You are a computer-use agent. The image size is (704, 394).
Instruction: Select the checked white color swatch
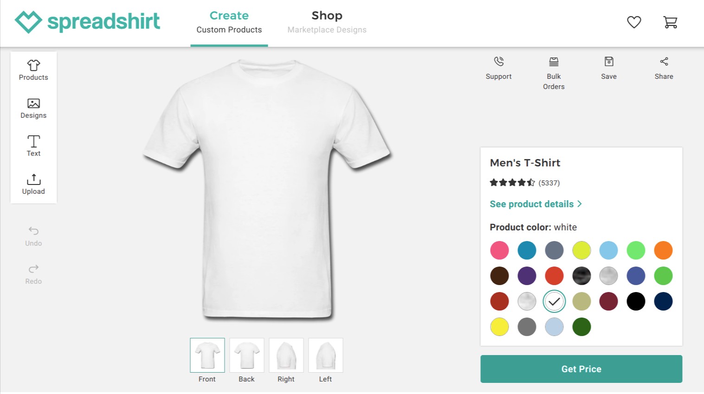click(x=554, y=301)
